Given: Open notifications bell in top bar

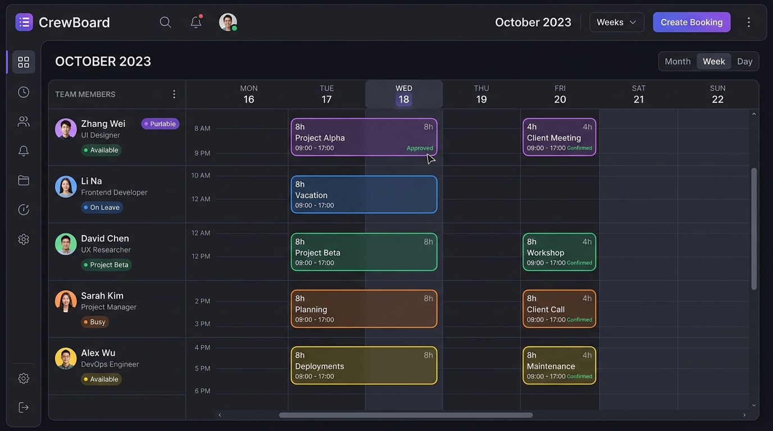Looking at the screenshot, I should point(196,22).
